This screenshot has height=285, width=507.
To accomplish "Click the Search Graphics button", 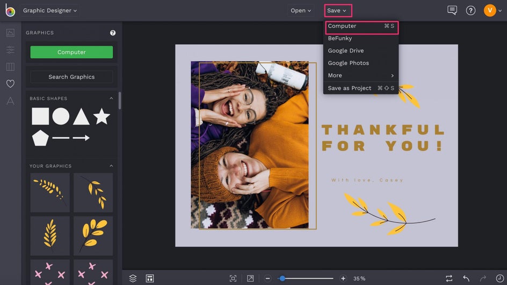I will [71, 77].
